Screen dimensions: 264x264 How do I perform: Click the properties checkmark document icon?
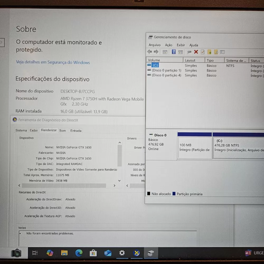point(202,52)
